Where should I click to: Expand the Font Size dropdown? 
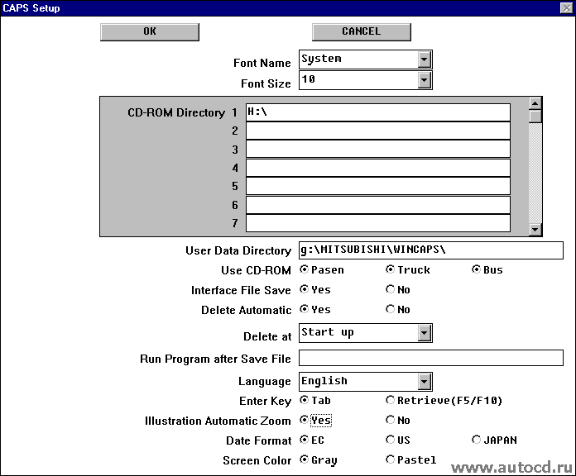coord(424,80)
